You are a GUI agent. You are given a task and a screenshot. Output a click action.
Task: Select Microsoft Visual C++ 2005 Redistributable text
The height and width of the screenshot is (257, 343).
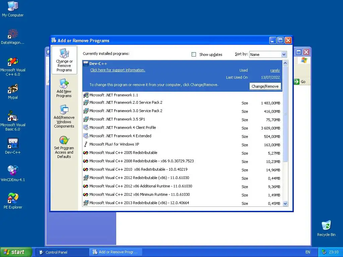[x=123, y=153]
